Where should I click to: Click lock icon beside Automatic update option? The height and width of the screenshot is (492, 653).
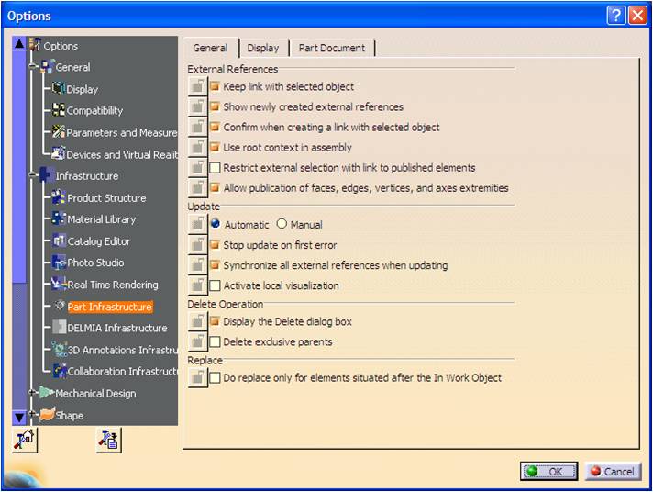(x=197, y=224)
